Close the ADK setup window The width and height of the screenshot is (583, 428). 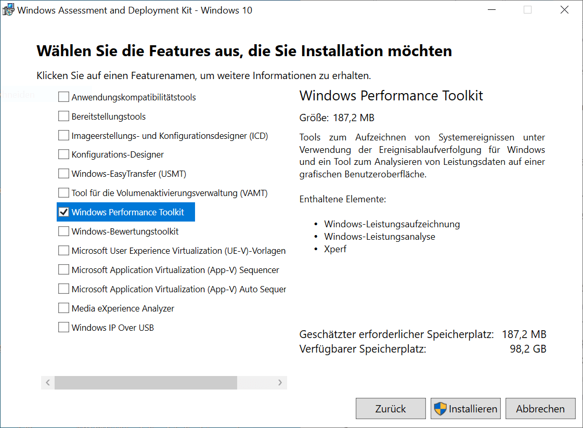pos(564,10)
